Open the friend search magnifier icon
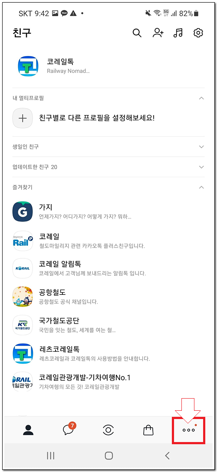This screenshot has height=472, width=217. 137,33
